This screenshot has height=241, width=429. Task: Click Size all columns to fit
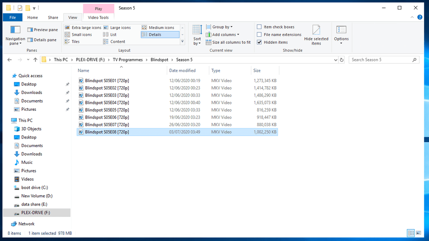[228, 42]
